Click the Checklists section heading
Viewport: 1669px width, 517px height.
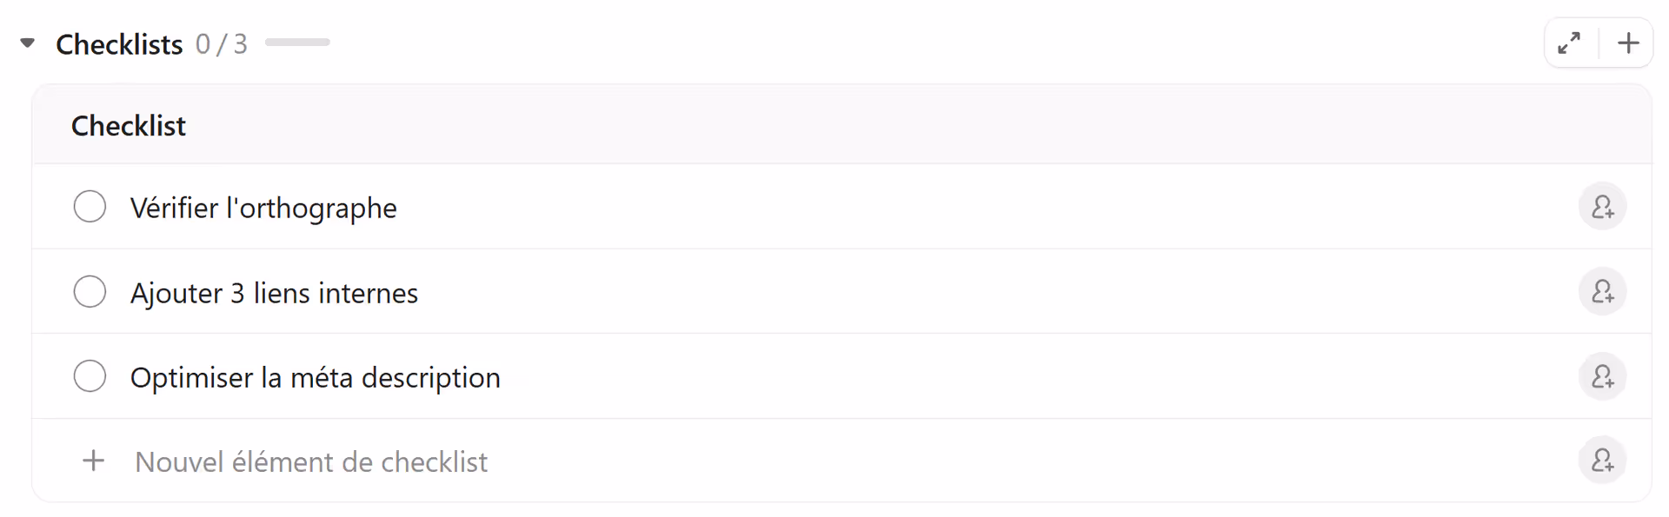[x=119, y=43]
